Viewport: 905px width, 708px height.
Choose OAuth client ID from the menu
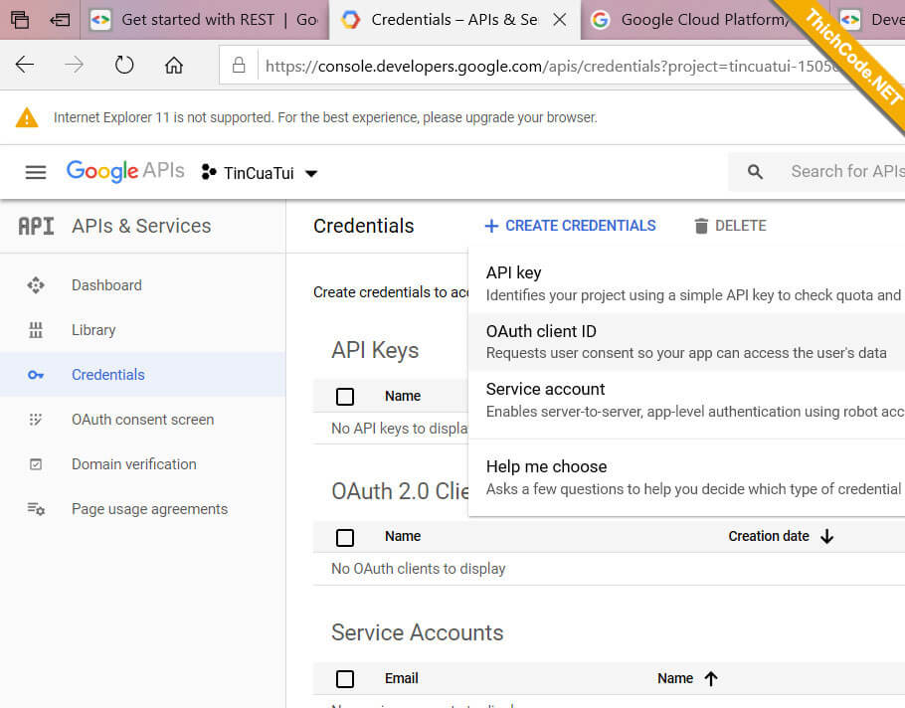click(687, 342)
